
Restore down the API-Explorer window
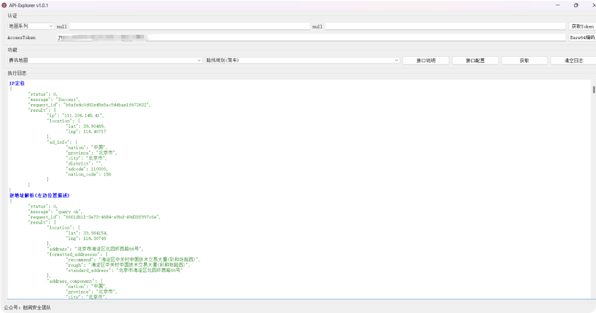point(576,6)
